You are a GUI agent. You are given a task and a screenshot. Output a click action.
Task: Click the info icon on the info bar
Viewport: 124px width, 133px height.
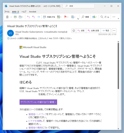point(8,38)
